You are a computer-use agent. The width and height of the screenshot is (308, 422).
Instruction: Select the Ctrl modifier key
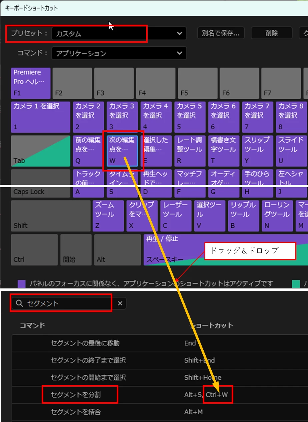point(34,250)
